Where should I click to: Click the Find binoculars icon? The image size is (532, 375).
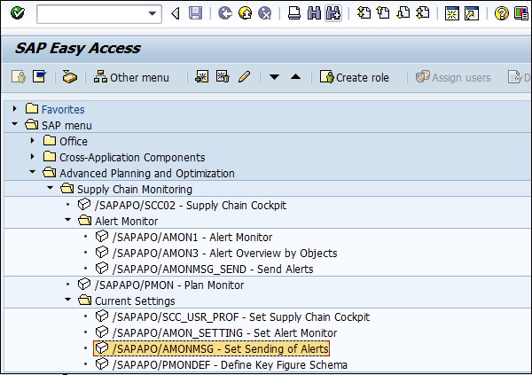(x=314, y=13)
